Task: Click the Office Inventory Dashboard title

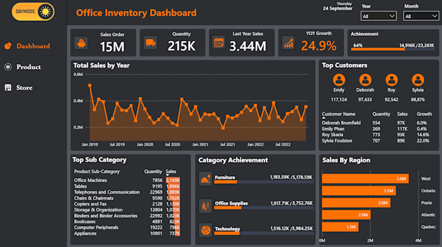Action: click(x=136, y=13)
